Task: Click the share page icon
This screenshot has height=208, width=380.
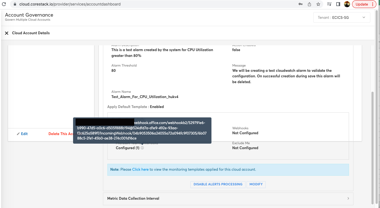Action: tap(309, 4)
